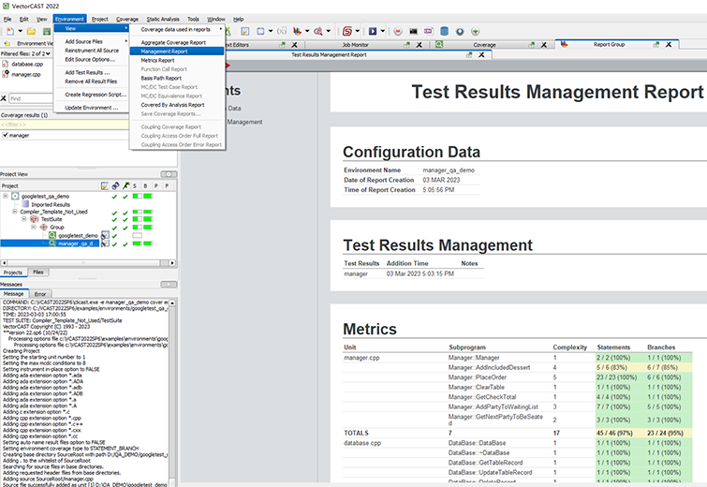Image resolution: width=707 pixels, height=487 pixels.
Task: Click the blue square window toolbar icon
Action: tap(260, 31)
